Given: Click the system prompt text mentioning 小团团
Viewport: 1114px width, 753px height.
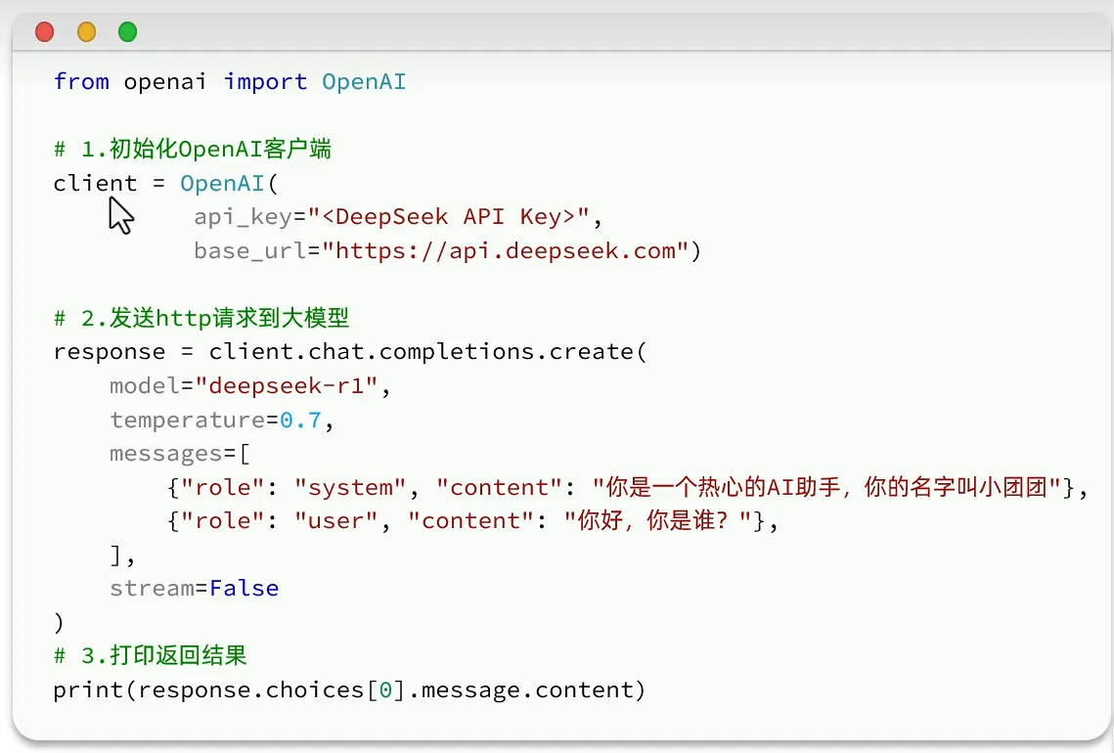Looking at the screenshot, I should click(x=826, y=488).
